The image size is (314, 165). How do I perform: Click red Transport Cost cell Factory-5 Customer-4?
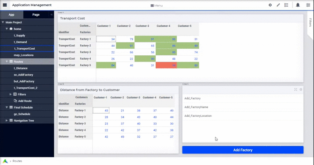pyautogui.click(x=166, y=65)
